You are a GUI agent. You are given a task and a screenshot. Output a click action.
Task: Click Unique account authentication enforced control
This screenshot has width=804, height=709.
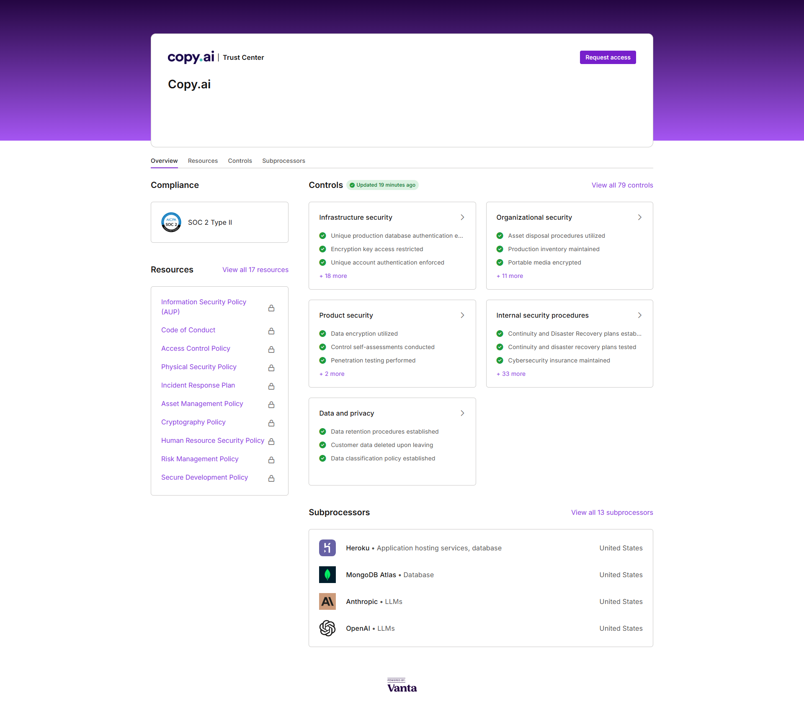tap(387, 262)
